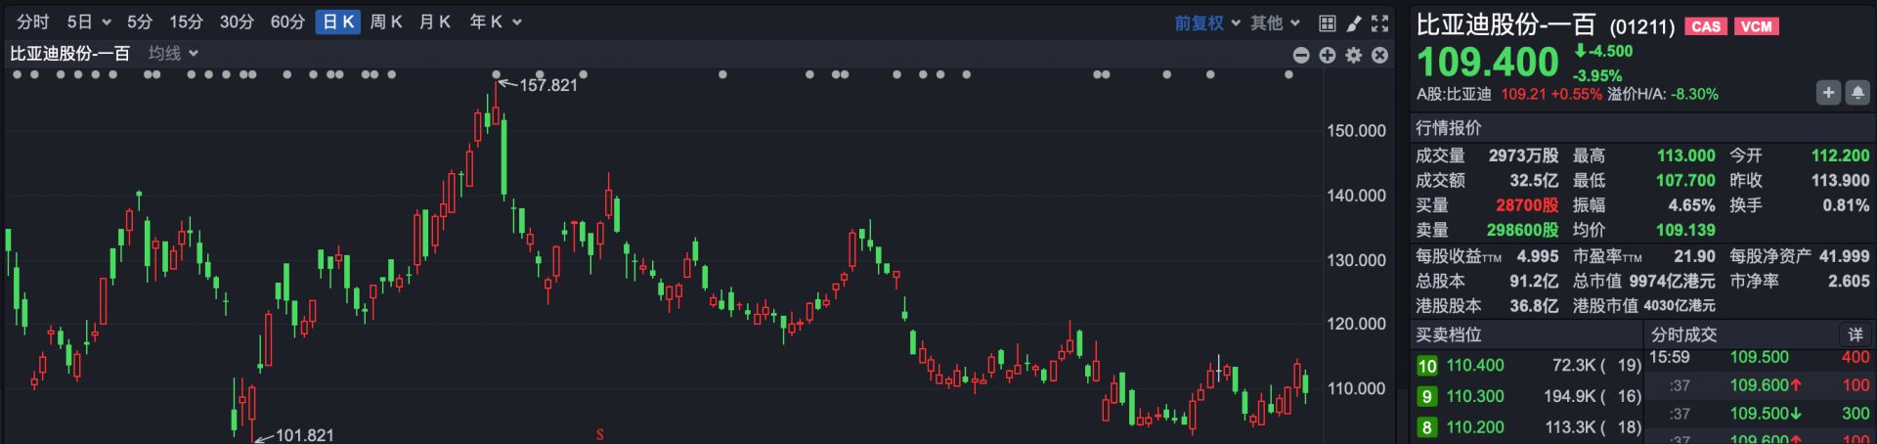Open the multi-chart grid layout icon
Image resolution: width=1877 pixels, height=444 pixels.
pyautogui.click(x=1327, y=23)
